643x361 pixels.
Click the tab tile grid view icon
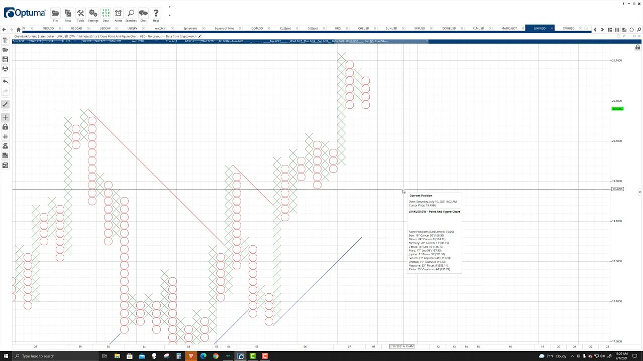(617, 30)
